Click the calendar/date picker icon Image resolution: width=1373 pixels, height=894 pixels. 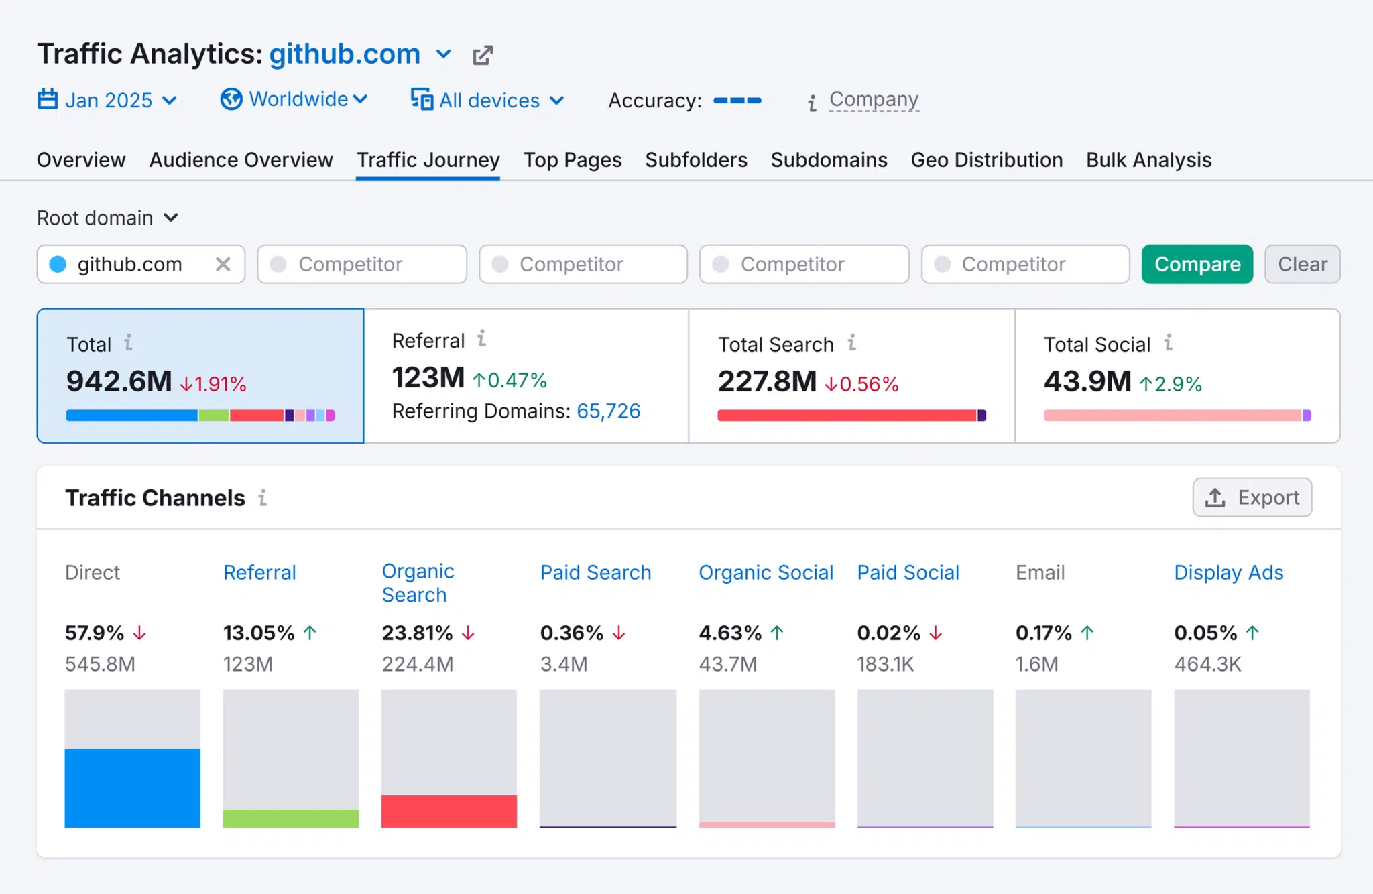pos(47,98)
